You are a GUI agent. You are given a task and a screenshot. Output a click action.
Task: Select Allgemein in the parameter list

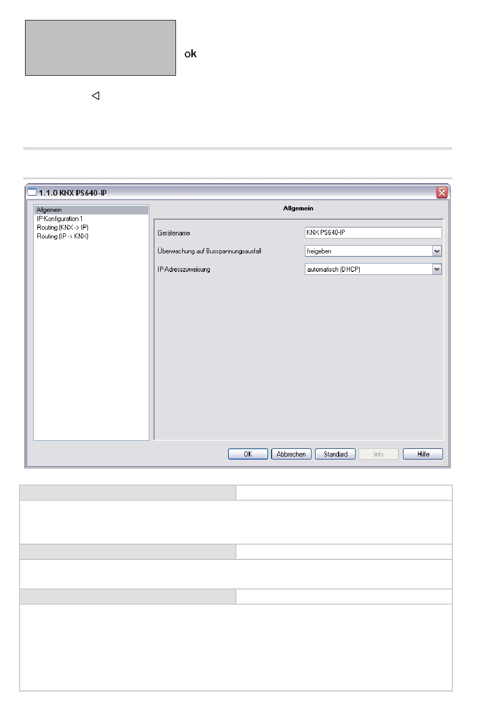coord(49,210)
